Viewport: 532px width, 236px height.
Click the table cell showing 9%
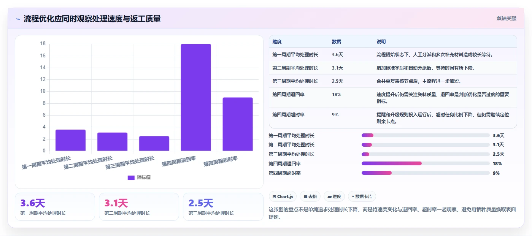tap(335, 114)
